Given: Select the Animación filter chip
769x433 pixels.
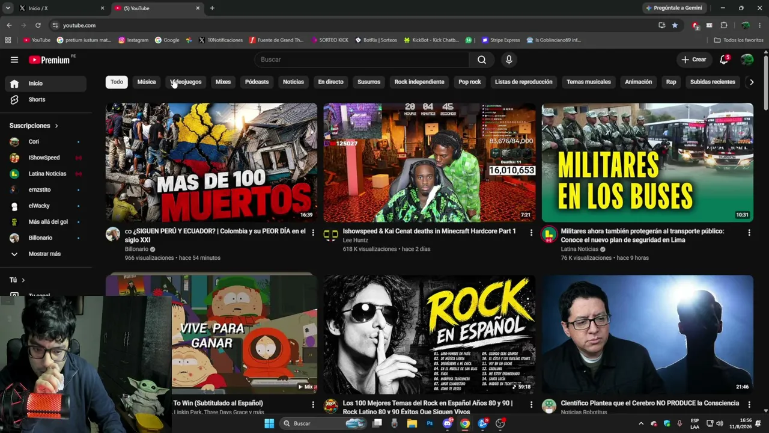Looking at the screenshot, I should (638, 82).
